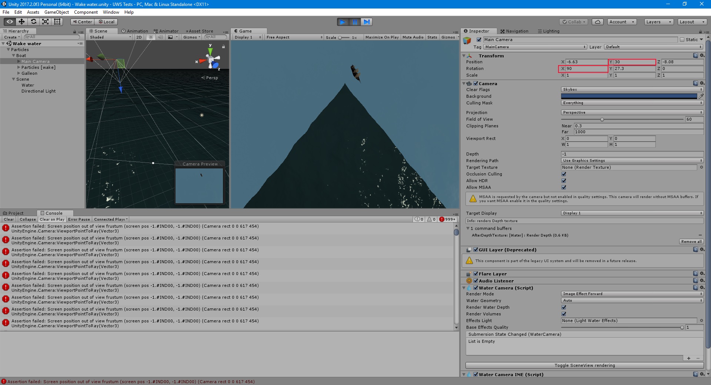Disable Allow HDR on the camera
Screen dimensions: 711x385
pos(564,181)
